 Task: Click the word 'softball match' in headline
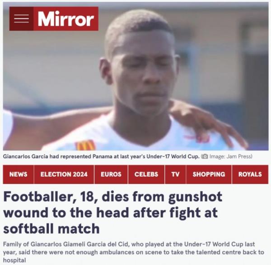tap(51, 228)
